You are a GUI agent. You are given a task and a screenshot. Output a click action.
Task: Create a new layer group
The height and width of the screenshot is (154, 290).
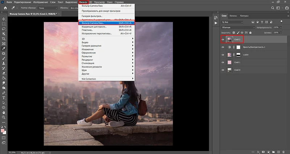coord(273,152)
